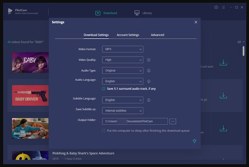Click Pinkfong & Baby Shark's Space Adventure title
Image resolution: width=249 pixels, height=167 pixels.
83,153
